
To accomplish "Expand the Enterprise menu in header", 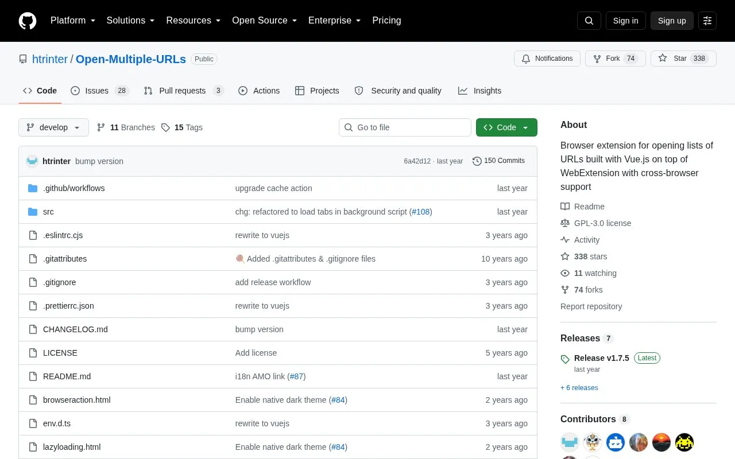I will pos(335,21).
